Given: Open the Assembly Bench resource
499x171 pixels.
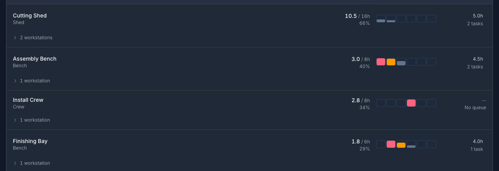Looking at the screenshot, I should point(35,59).
